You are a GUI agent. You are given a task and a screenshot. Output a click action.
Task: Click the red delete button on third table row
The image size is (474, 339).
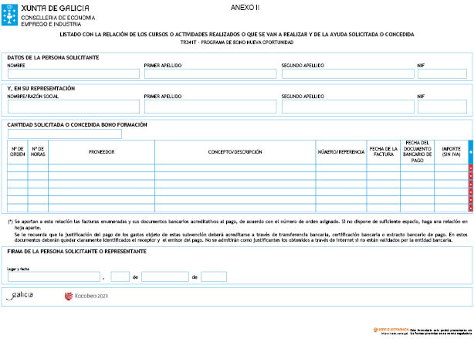coord(470,184)
